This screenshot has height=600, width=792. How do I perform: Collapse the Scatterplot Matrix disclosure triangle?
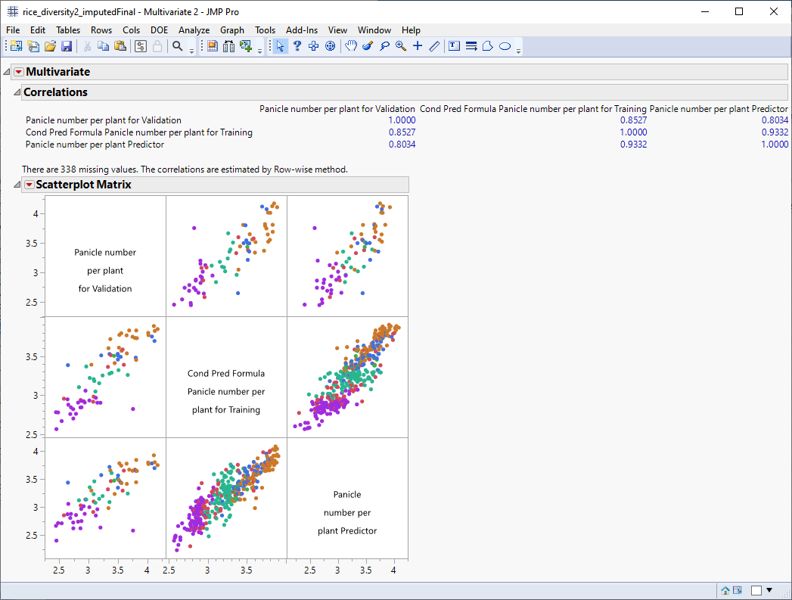pyautogui.click(x=17, y=185)
